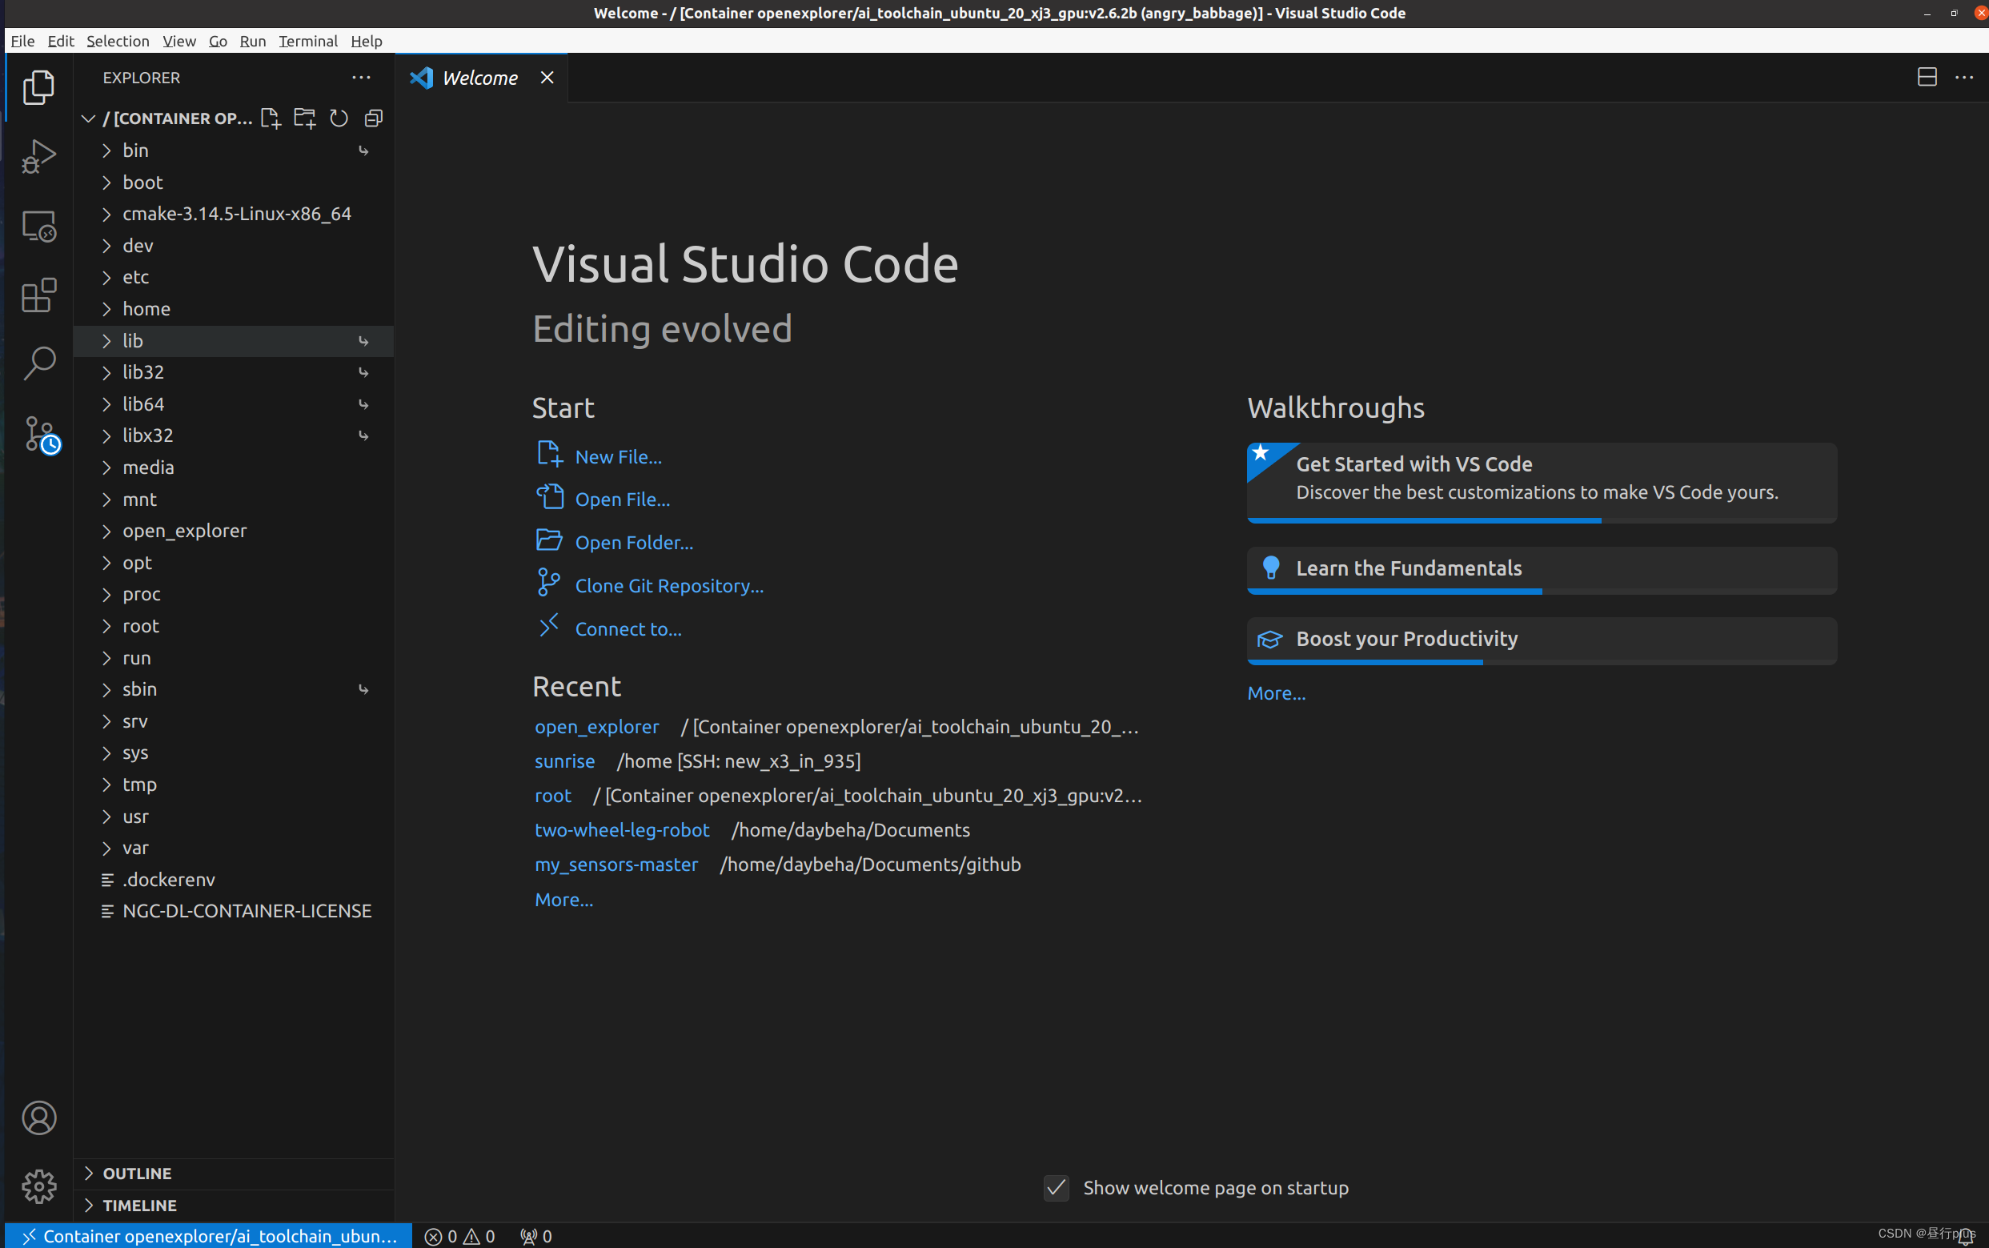
Task: Open the errors and warnings status item
Action: pyautogui.click(x=459, y=1236)
